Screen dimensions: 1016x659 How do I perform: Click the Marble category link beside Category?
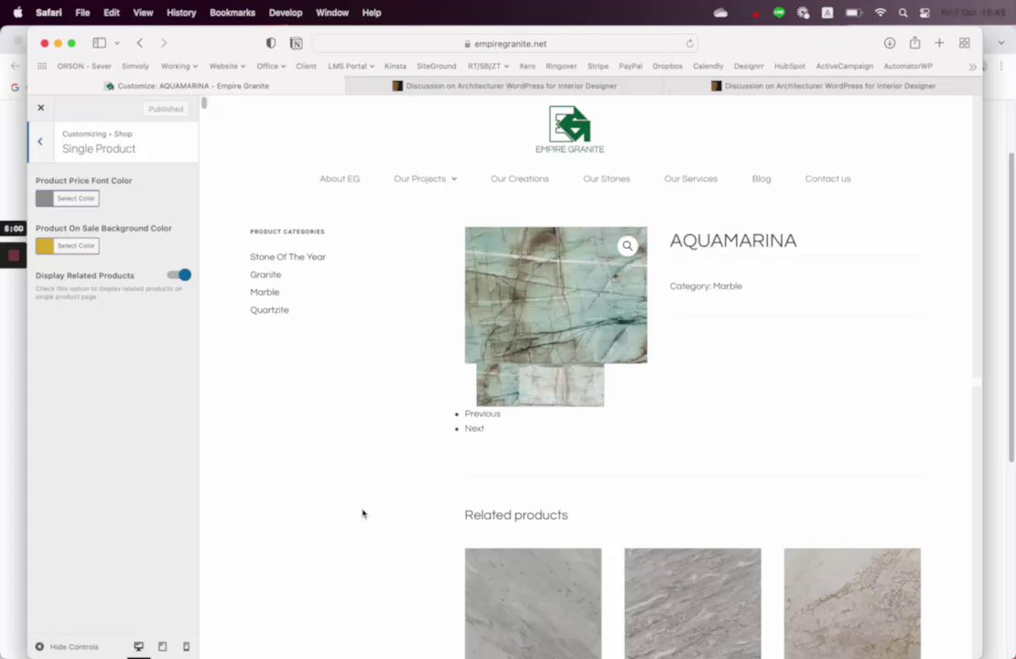tap(727, 286)
